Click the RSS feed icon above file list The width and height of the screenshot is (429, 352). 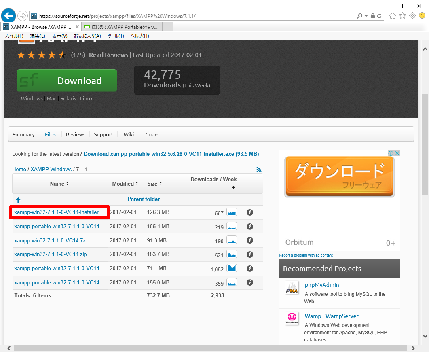point(259,170)
